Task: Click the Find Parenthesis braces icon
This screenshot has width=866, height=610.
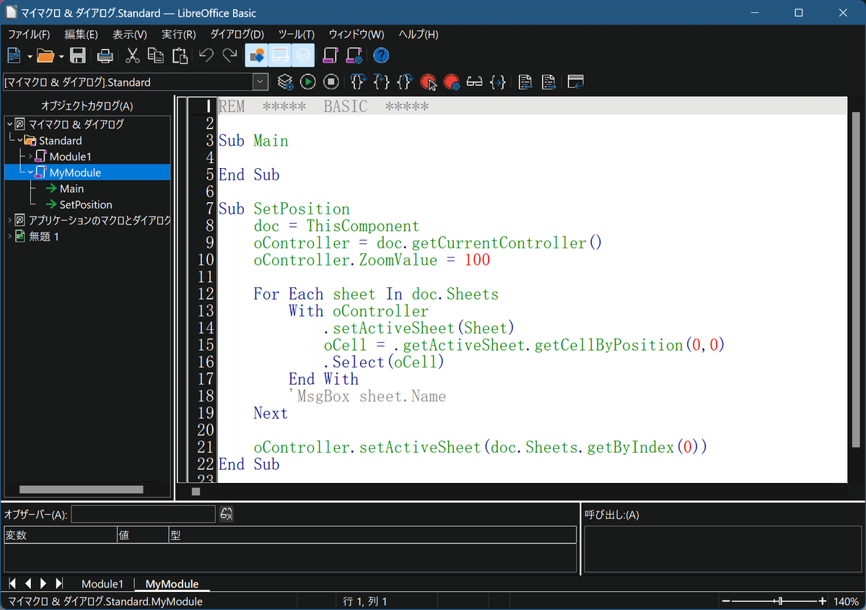Action: coord(497,82)
